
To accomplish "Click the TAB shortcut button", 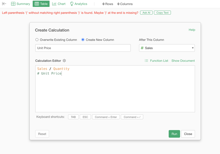I will (x=73, y=117).
